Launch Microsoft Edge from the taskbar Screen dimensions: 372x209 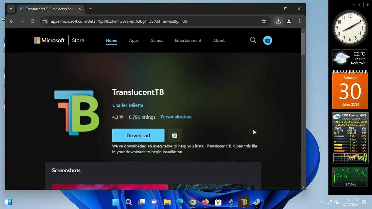(180, 202)
